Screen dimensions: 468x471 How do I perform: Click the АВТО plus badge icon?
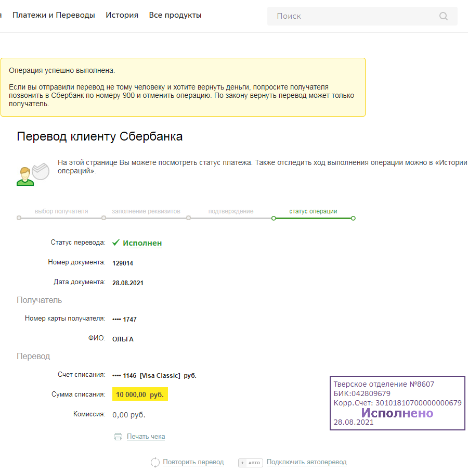pyautogui.click(x=251, y=463)
